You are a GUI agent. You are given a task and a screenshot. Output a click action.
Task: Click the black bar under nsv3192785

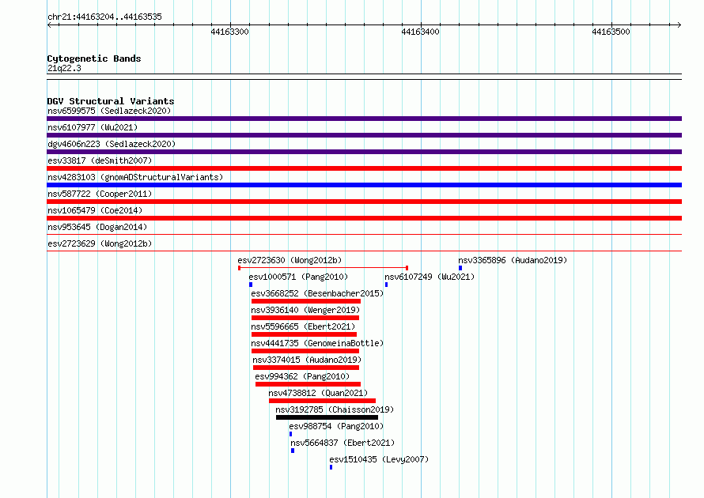click(x=327, y=417)
